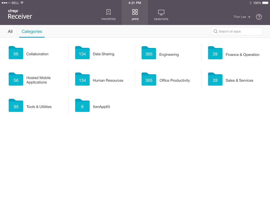Open the Engineering folder icon
The image size is (270, 202).
point(149,53)
